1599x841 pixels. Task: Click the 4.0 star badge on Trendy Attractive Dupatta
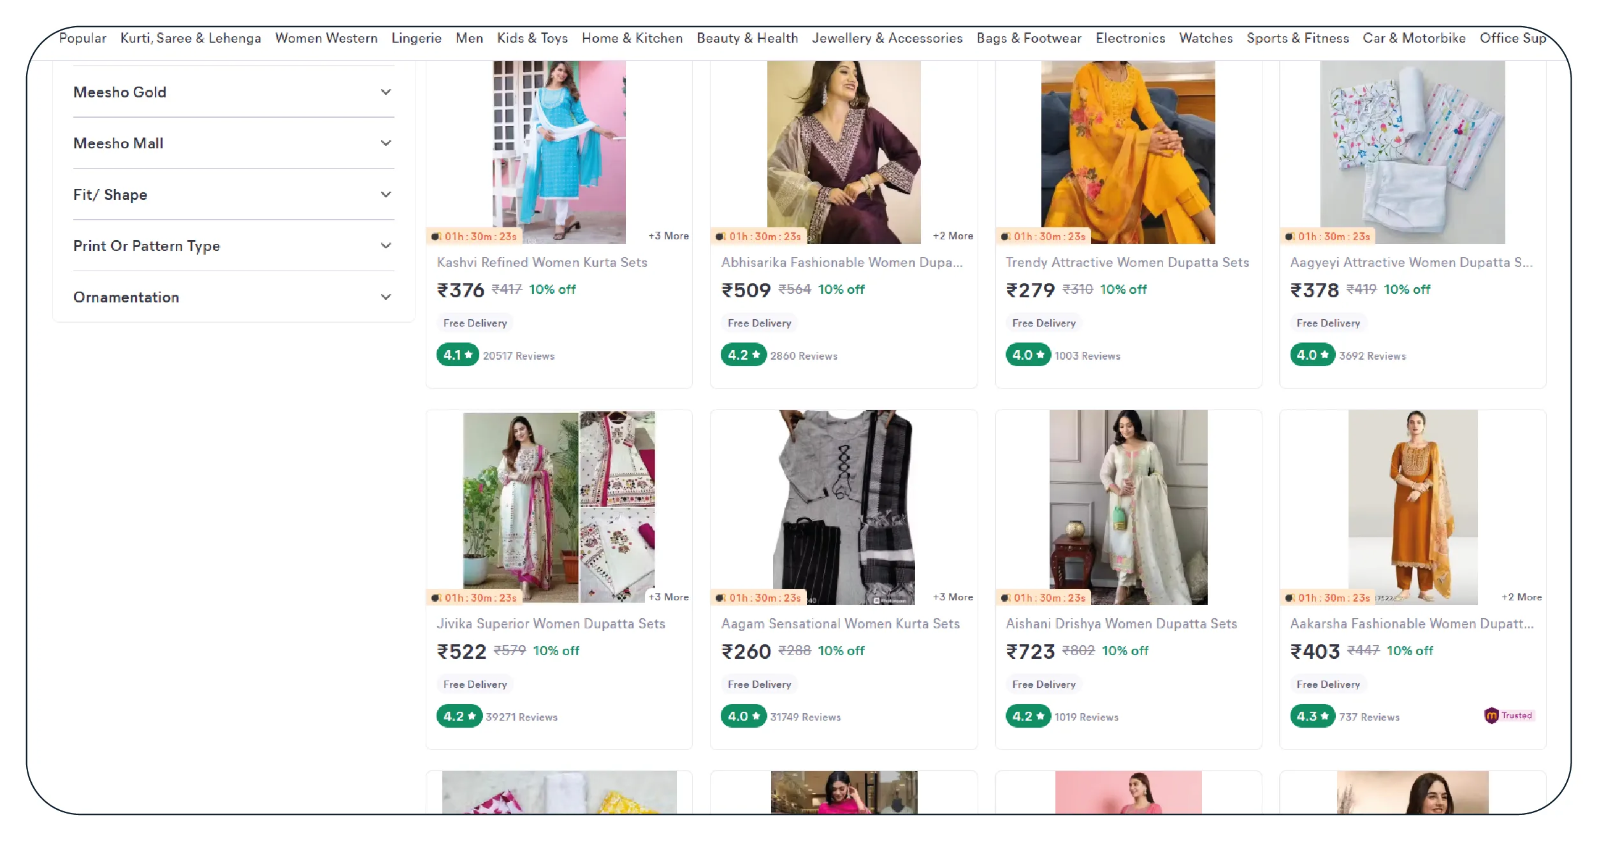coord(1027,355)
